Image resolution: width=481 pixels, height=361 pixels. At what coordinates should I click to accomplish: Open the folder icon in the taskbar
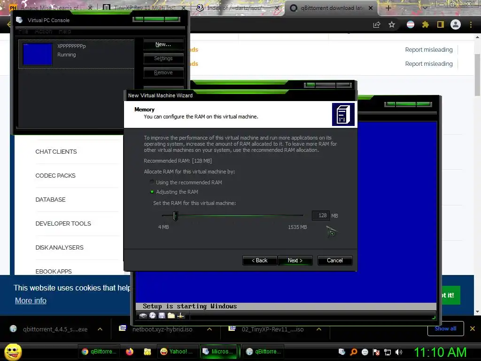click(147, 352)
